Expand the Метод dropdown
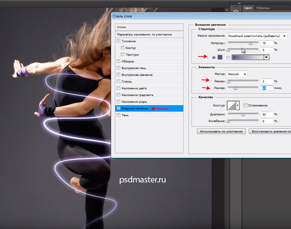Viewport: 291px width, 229px height. [237, 74]
